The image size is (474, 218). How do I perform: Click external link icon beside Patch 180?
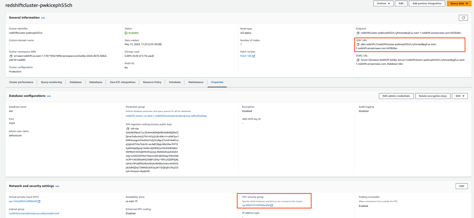point(254,56)
